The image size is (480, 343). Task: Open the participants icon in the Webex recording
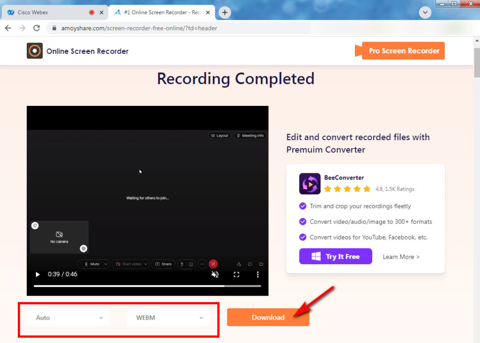[239, 264]
